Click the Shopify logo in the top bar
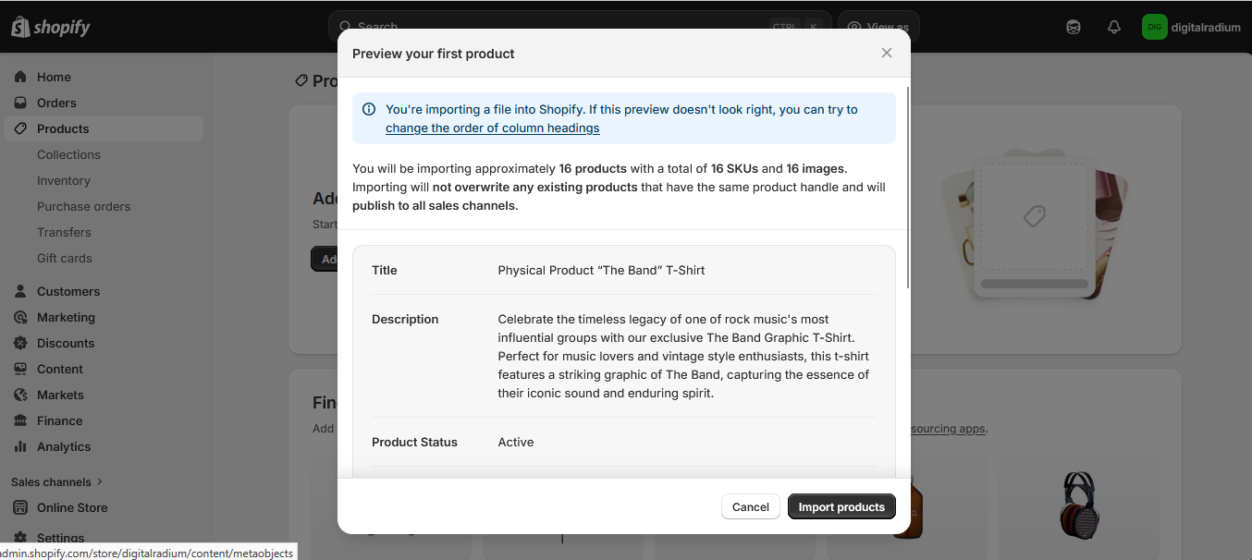1252x560 pixels. [x=50, y=27]
